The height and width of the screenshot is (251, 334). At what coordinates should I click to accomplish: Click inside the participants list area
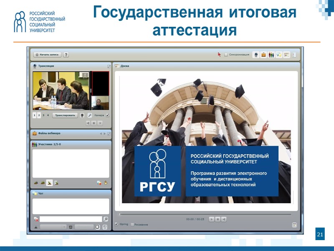(x=71, y=164)
